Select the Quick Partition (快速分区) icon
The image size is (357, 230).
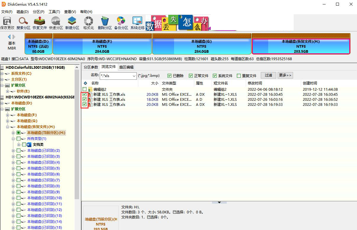point(56,23)
